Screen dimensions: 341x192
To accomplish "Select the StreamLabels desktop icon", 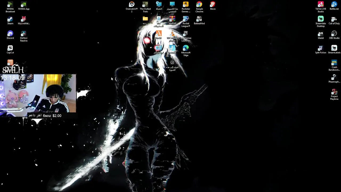I will 334,50.
